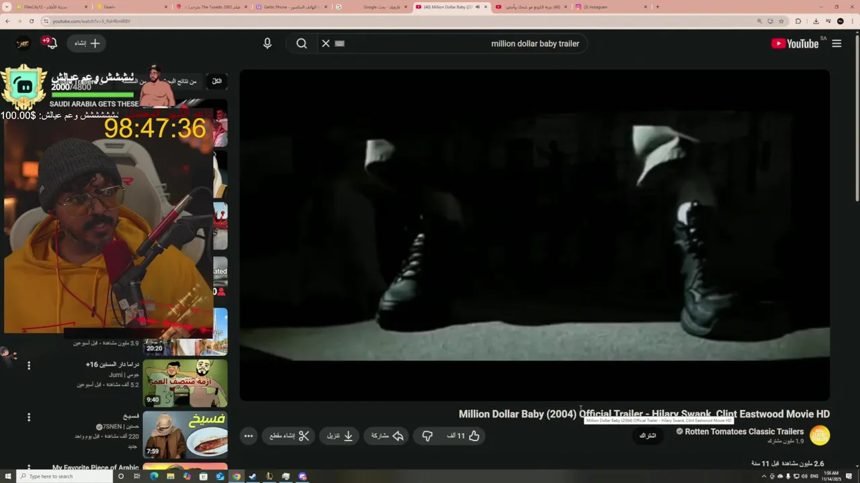Start voice search with microphone icon
The width and height of the screenshot is (860, 483).
click(x=267, y=44)
